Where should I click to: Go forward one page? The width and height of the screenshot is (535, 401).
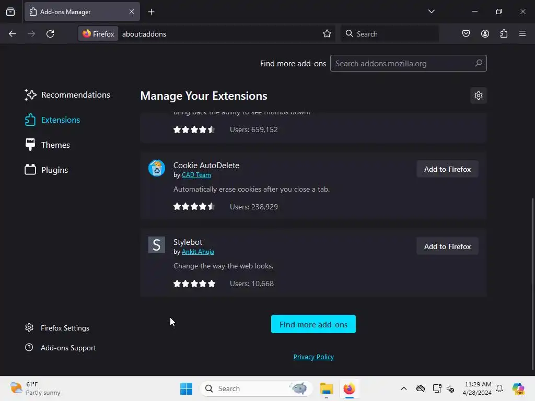[x=31, y=34]
